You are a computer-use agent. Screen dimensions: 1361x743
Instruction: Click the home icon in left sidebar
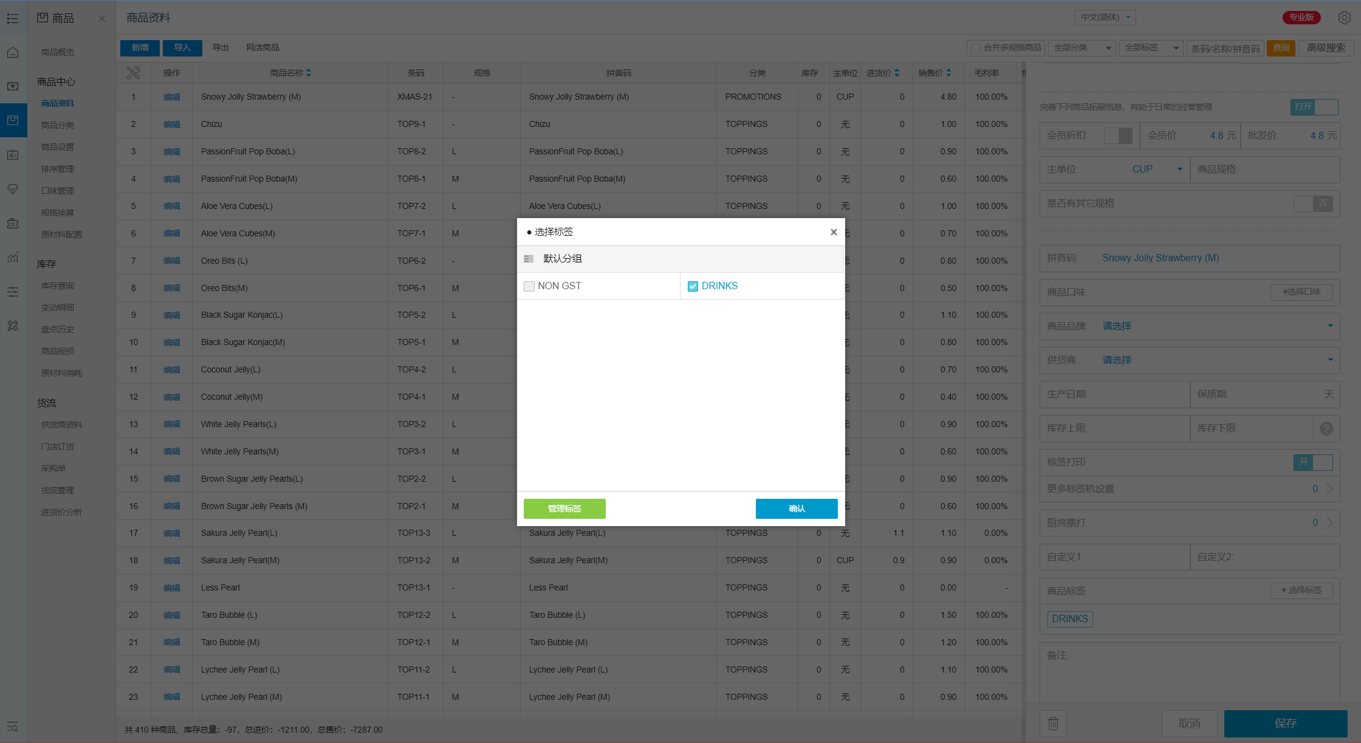point(13,52)
